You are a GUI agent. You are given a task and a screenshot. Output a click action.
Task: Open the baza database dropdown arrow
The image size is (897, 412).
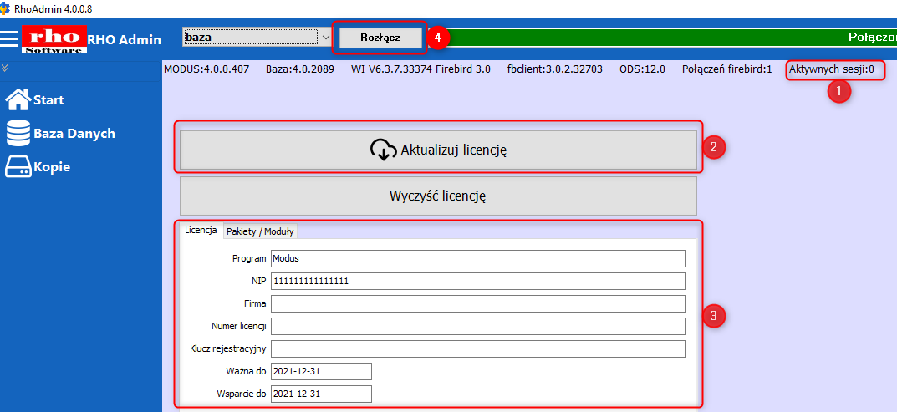[x=325, y=38]
